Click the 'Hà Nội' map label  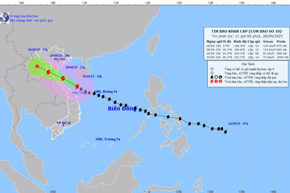60,59
